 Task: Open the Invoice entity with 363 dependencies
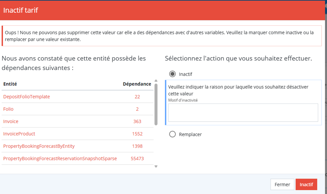[x=11, y=121]
